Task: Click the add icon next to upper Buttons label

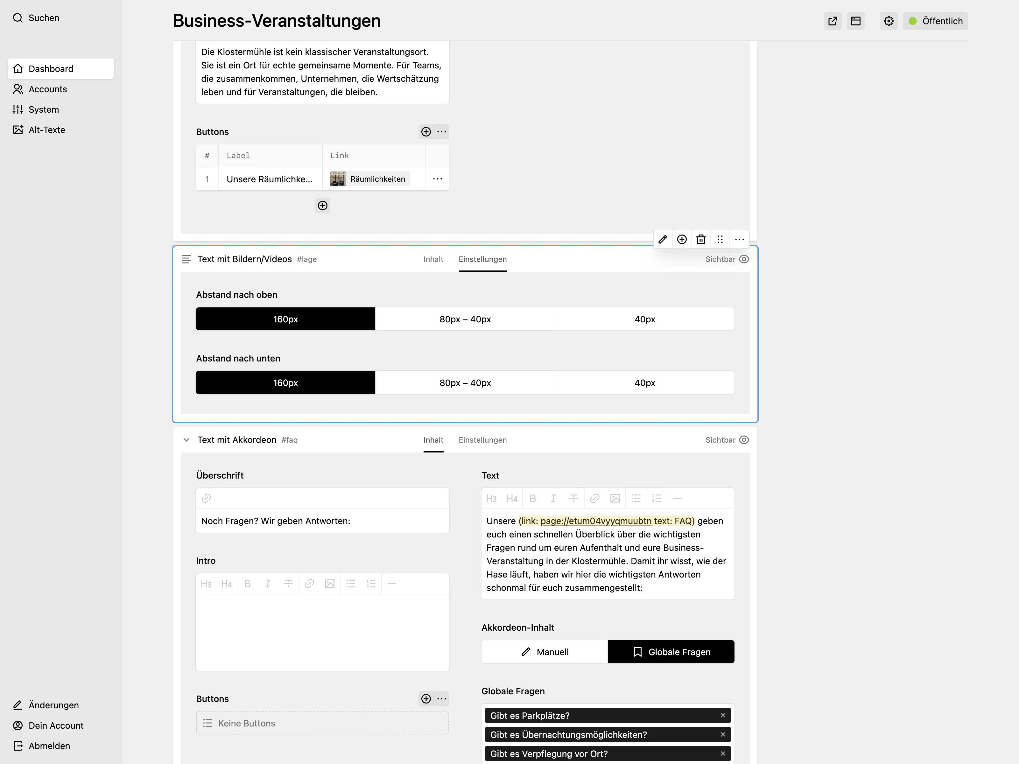Action: 426,132
